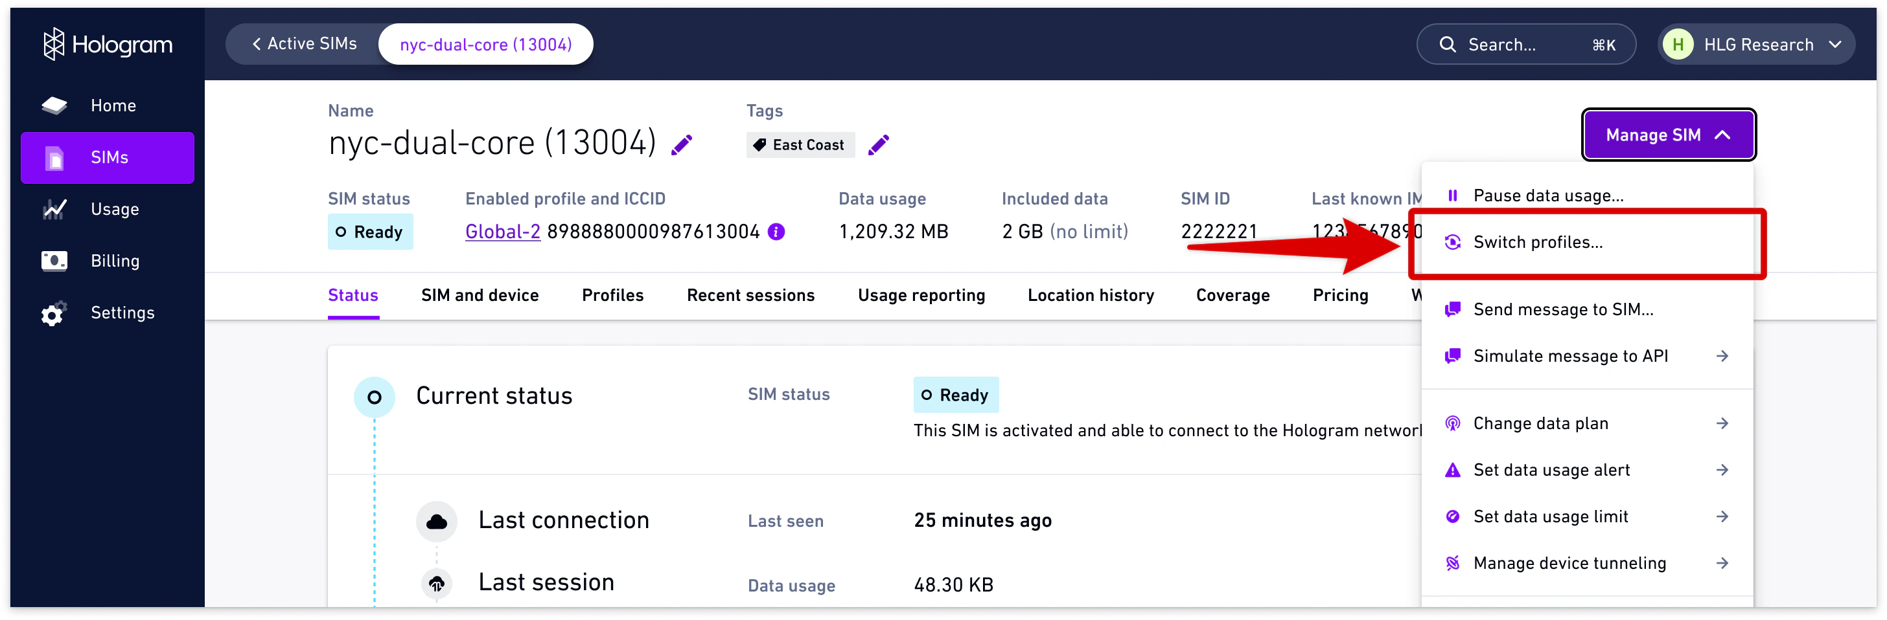Viewport: 1887px width, 620px height.
Task: Click the Last session 48.30 KB value
Action: tap(953, 585)
